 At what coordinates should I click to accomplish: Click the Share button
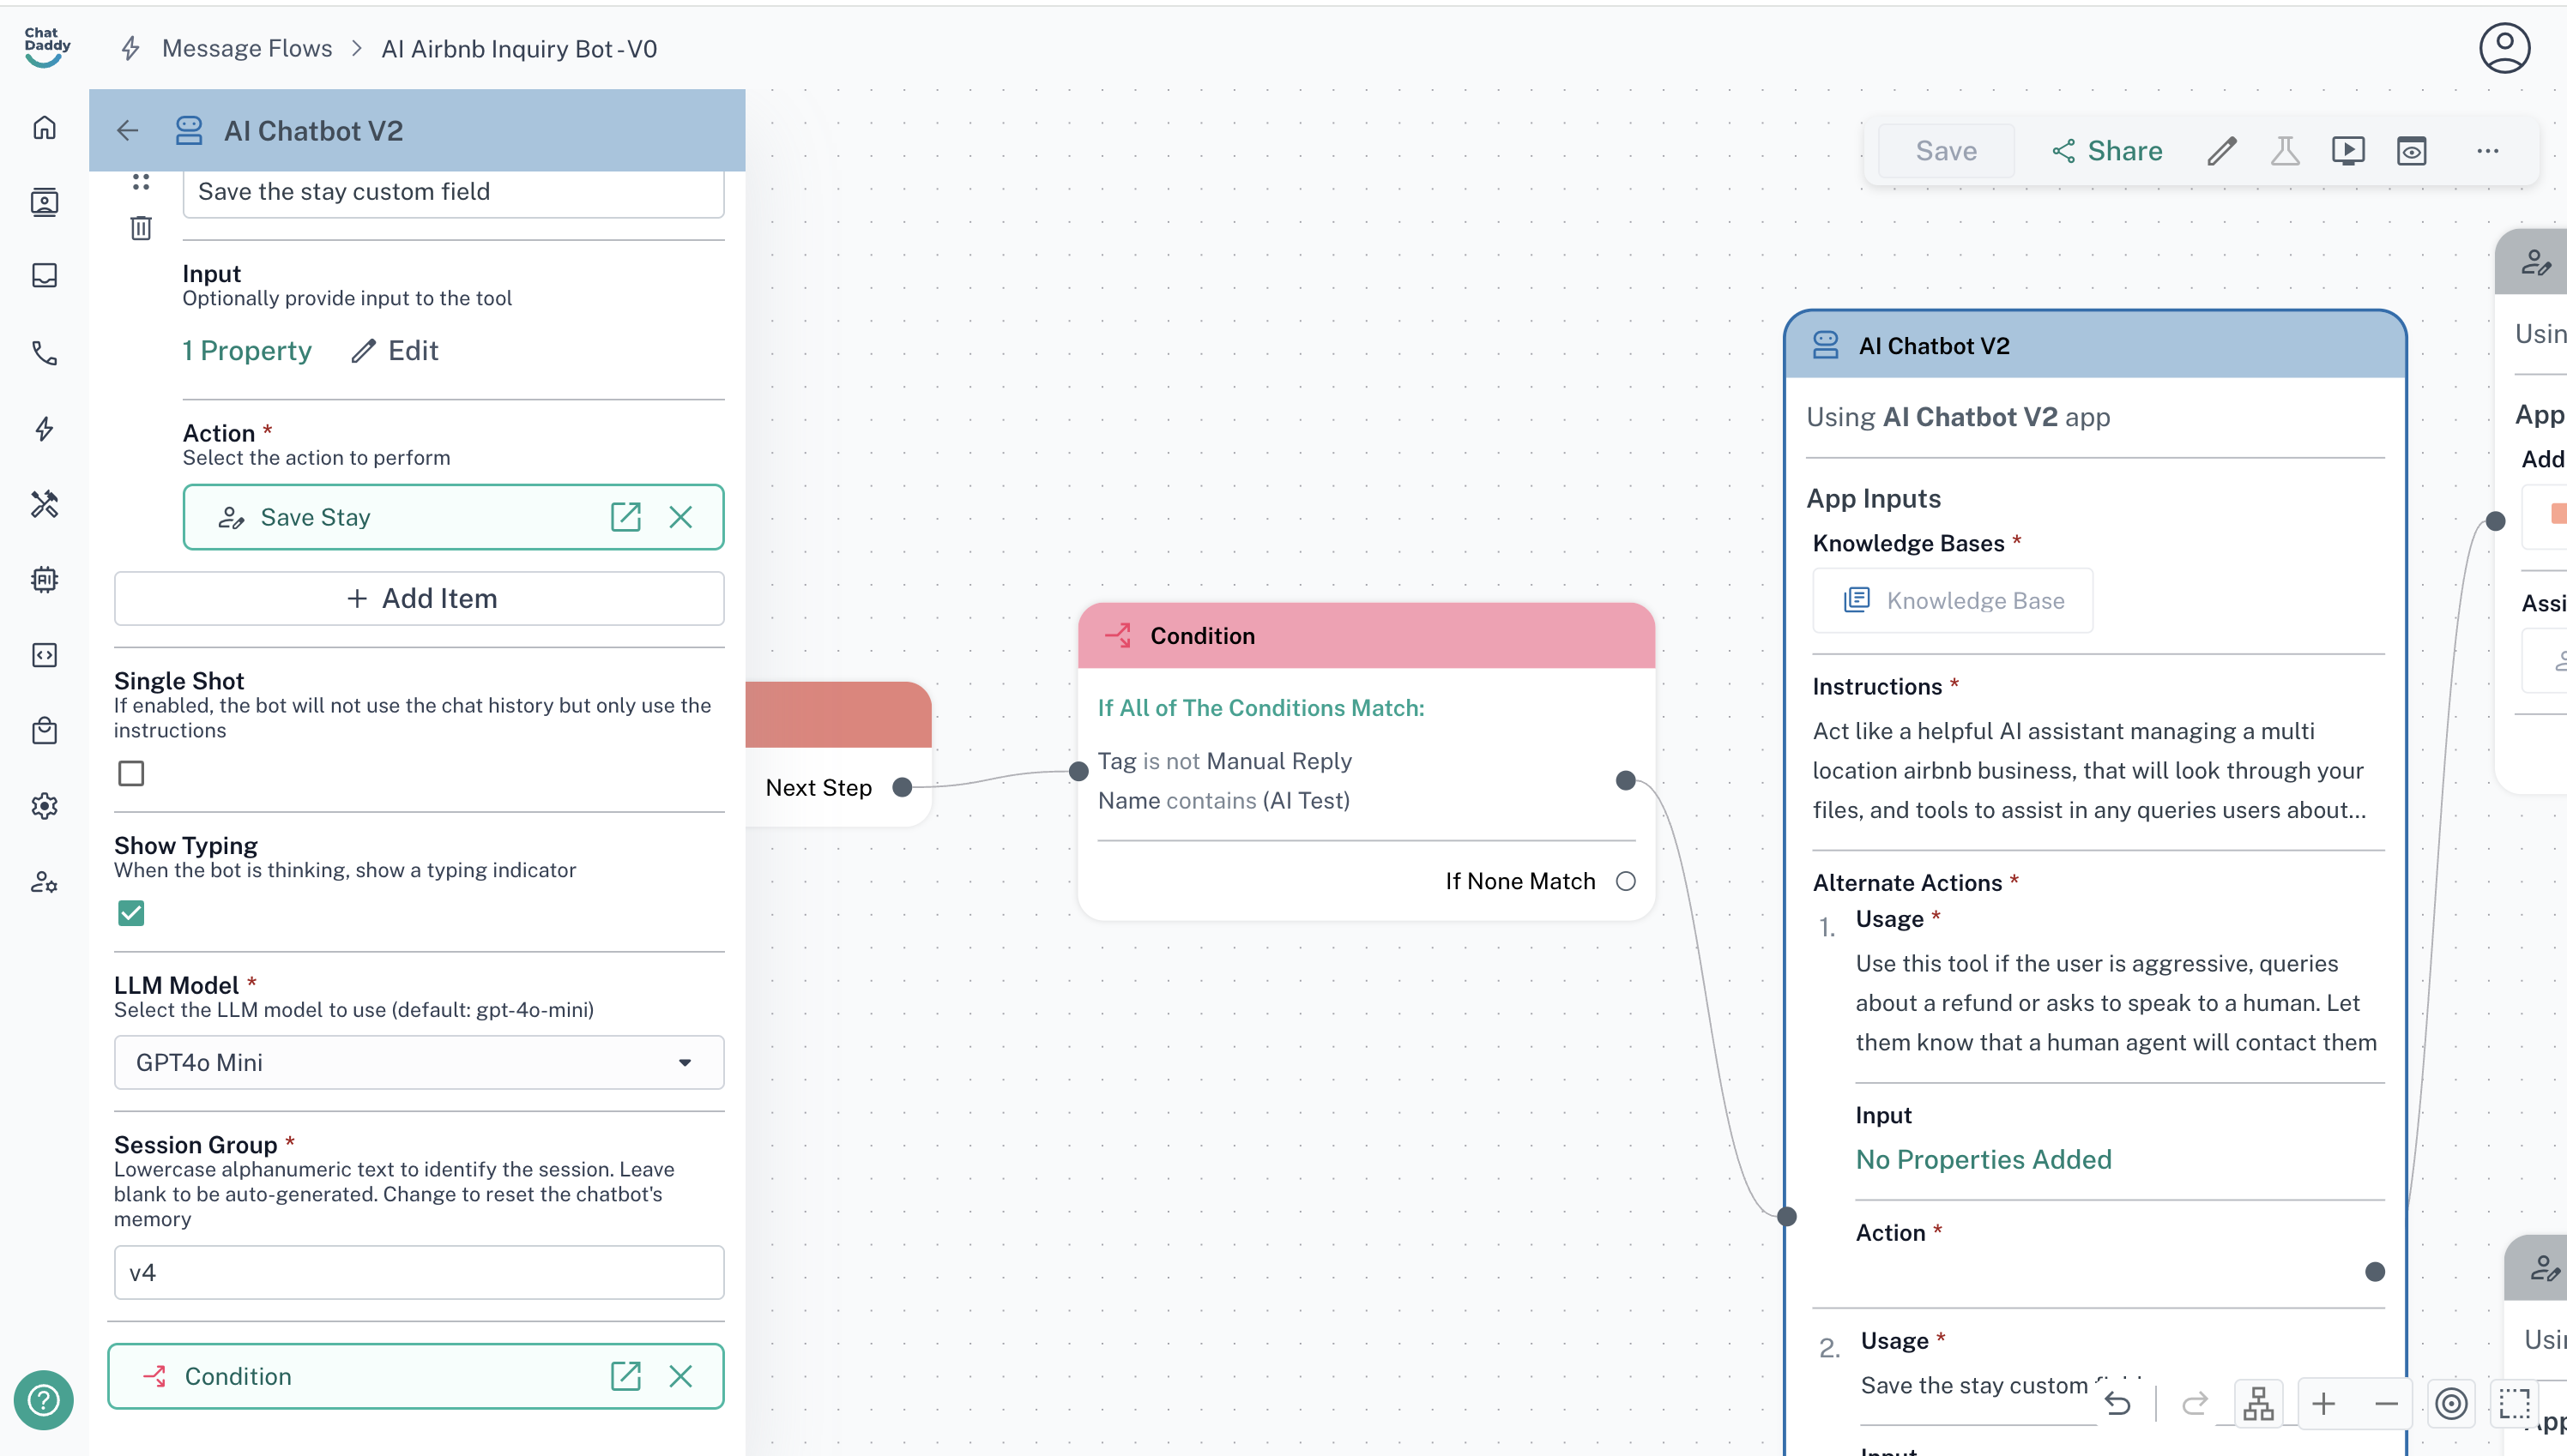tap(2107, 151)
